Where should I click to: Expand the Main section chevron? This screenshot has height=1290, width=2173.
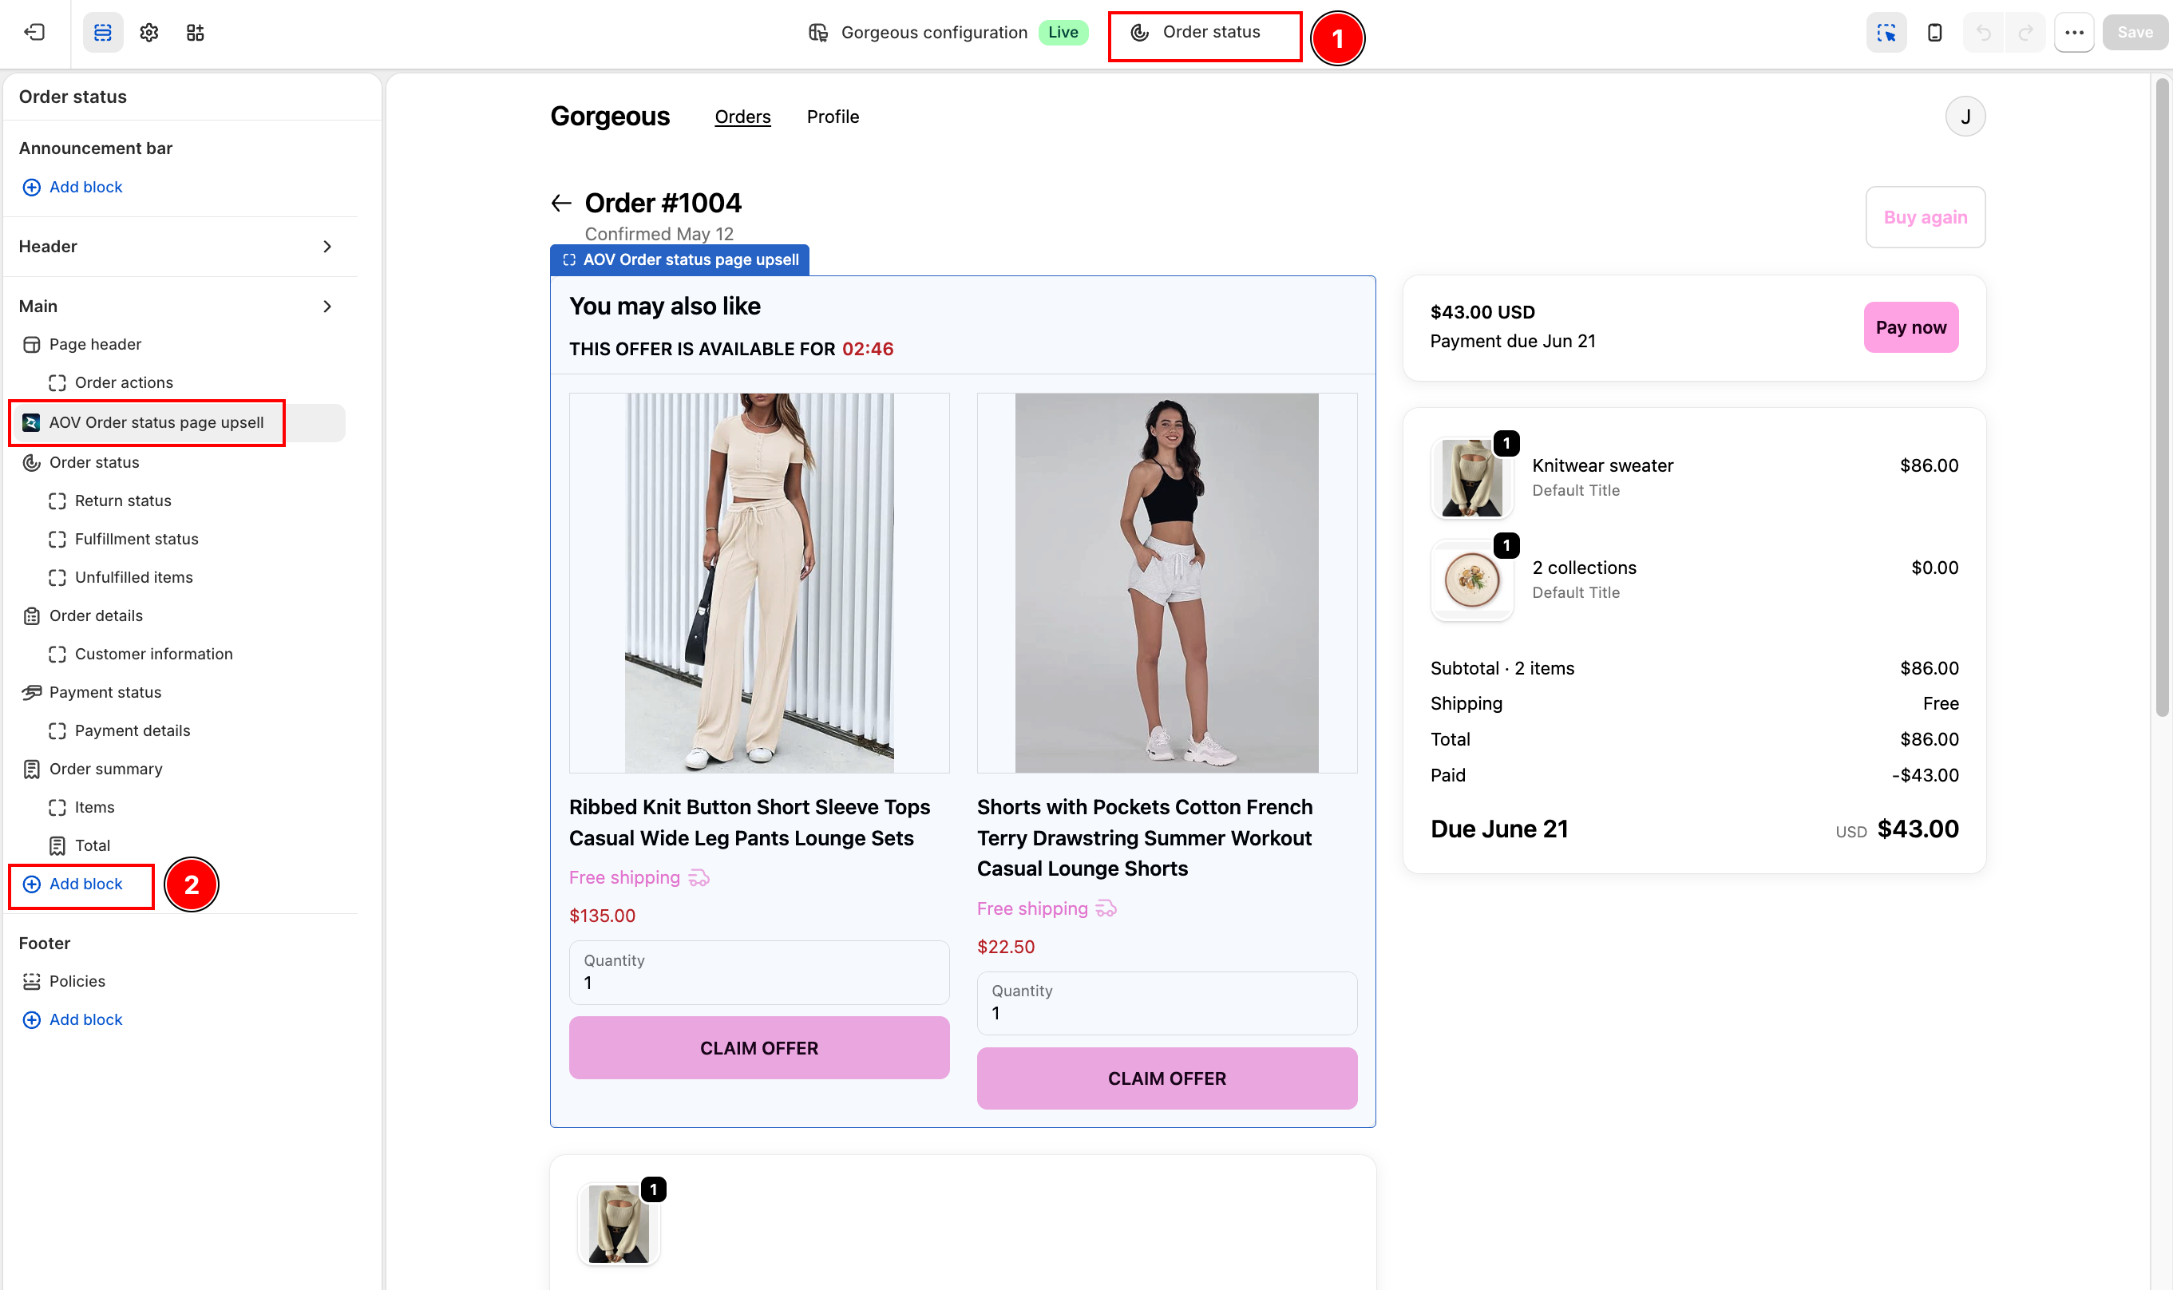pyautogui.click(x=327, y=306)
